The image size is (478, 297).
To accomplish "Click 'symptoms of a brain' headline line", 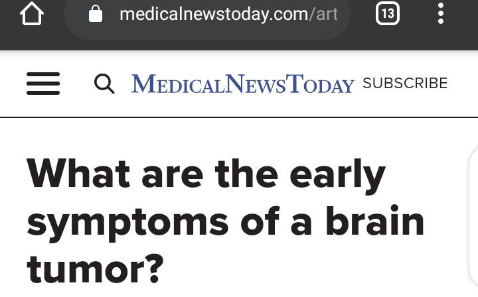I will 226,221.
